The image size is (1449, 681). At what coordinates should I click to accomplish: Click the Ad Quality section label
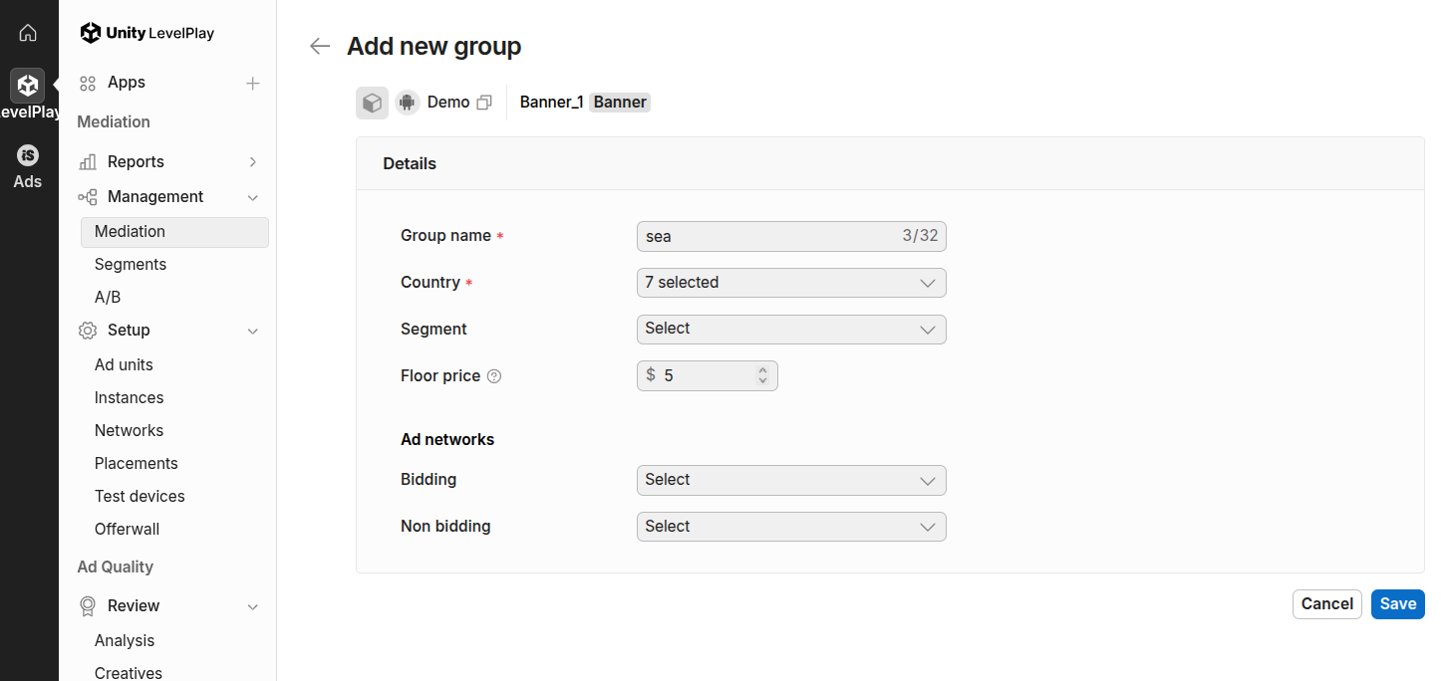(x=116, y=567)
